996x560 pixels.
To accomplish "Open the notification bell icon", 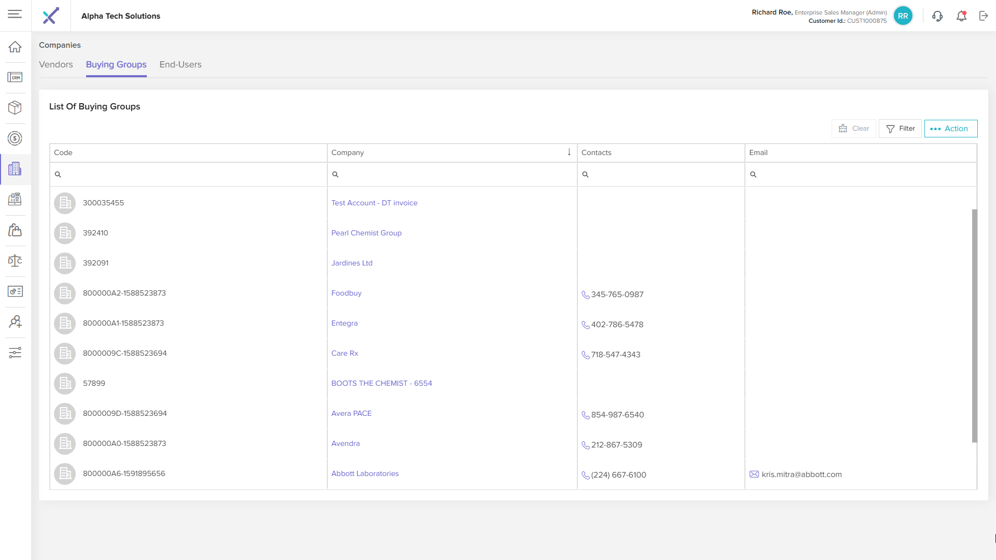I will 961,16.
